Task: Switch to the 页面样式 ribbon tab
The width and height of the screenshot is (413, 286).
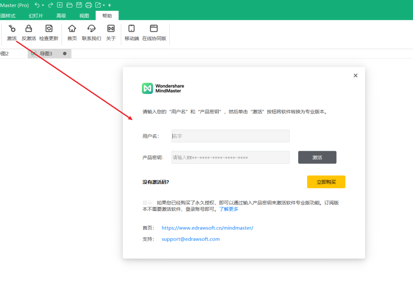Action: [8, 16]
